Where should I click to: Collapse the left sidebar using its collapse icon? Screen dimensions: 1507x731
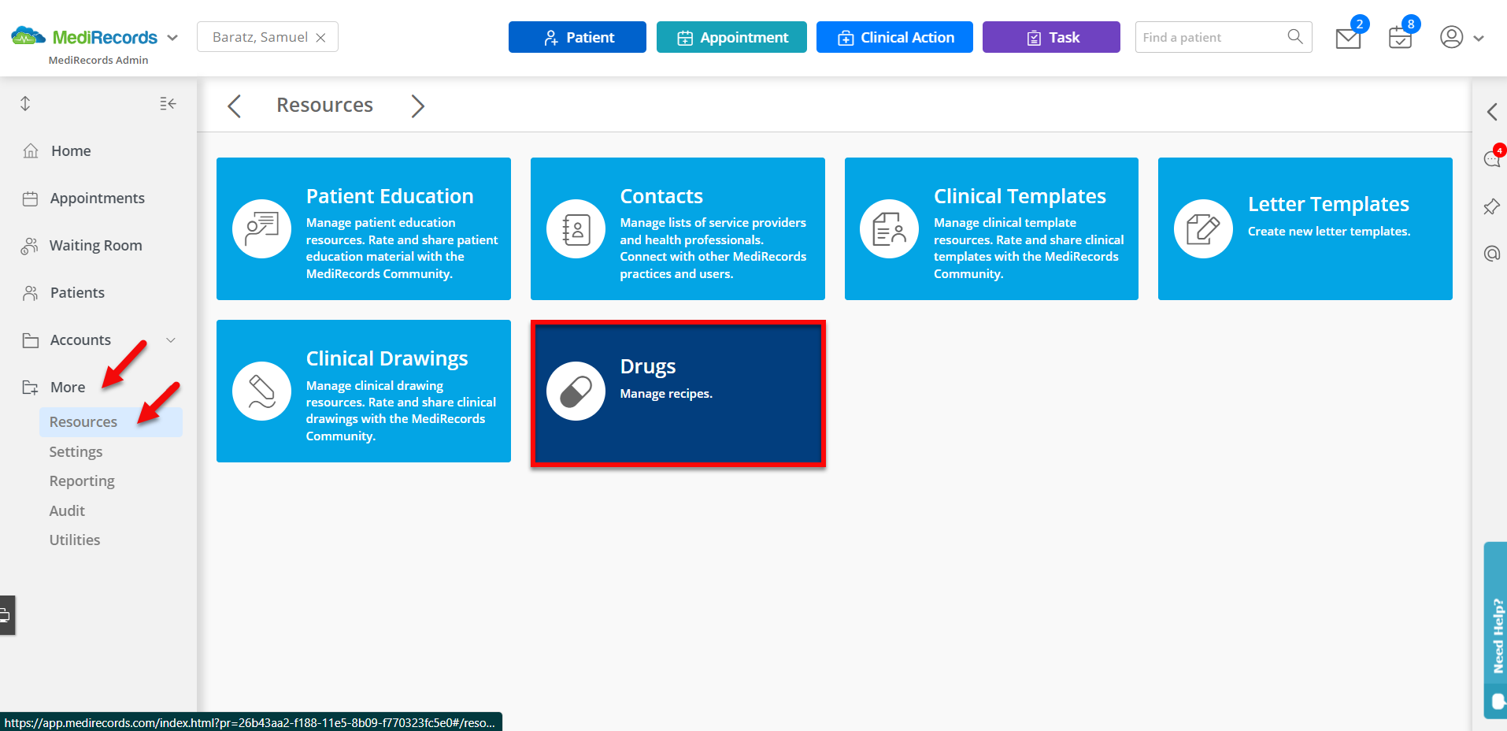[x=167, y=102]
